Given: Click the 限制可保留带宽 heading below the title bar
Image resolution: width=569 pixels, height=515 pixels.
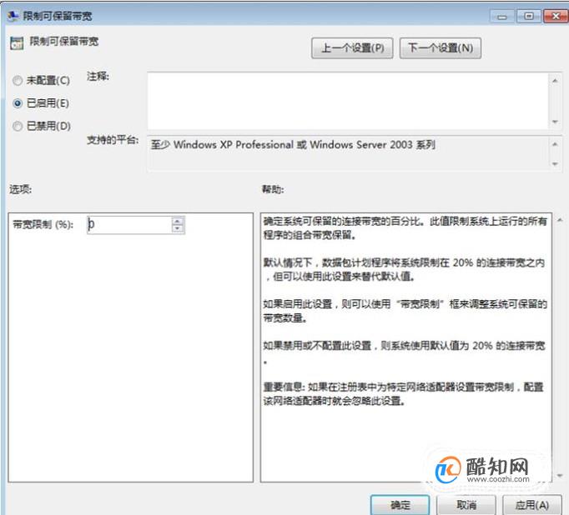Looking at the screenshot, I should point(64,42).
